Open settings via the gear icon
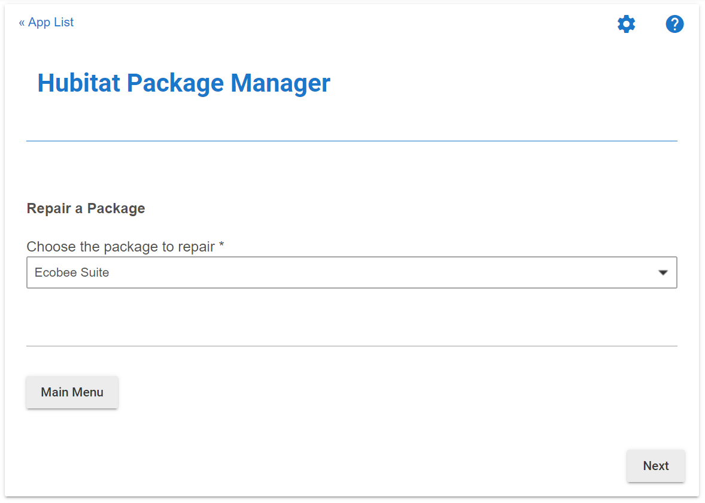The image size is (705, 503). pos(626,24)
